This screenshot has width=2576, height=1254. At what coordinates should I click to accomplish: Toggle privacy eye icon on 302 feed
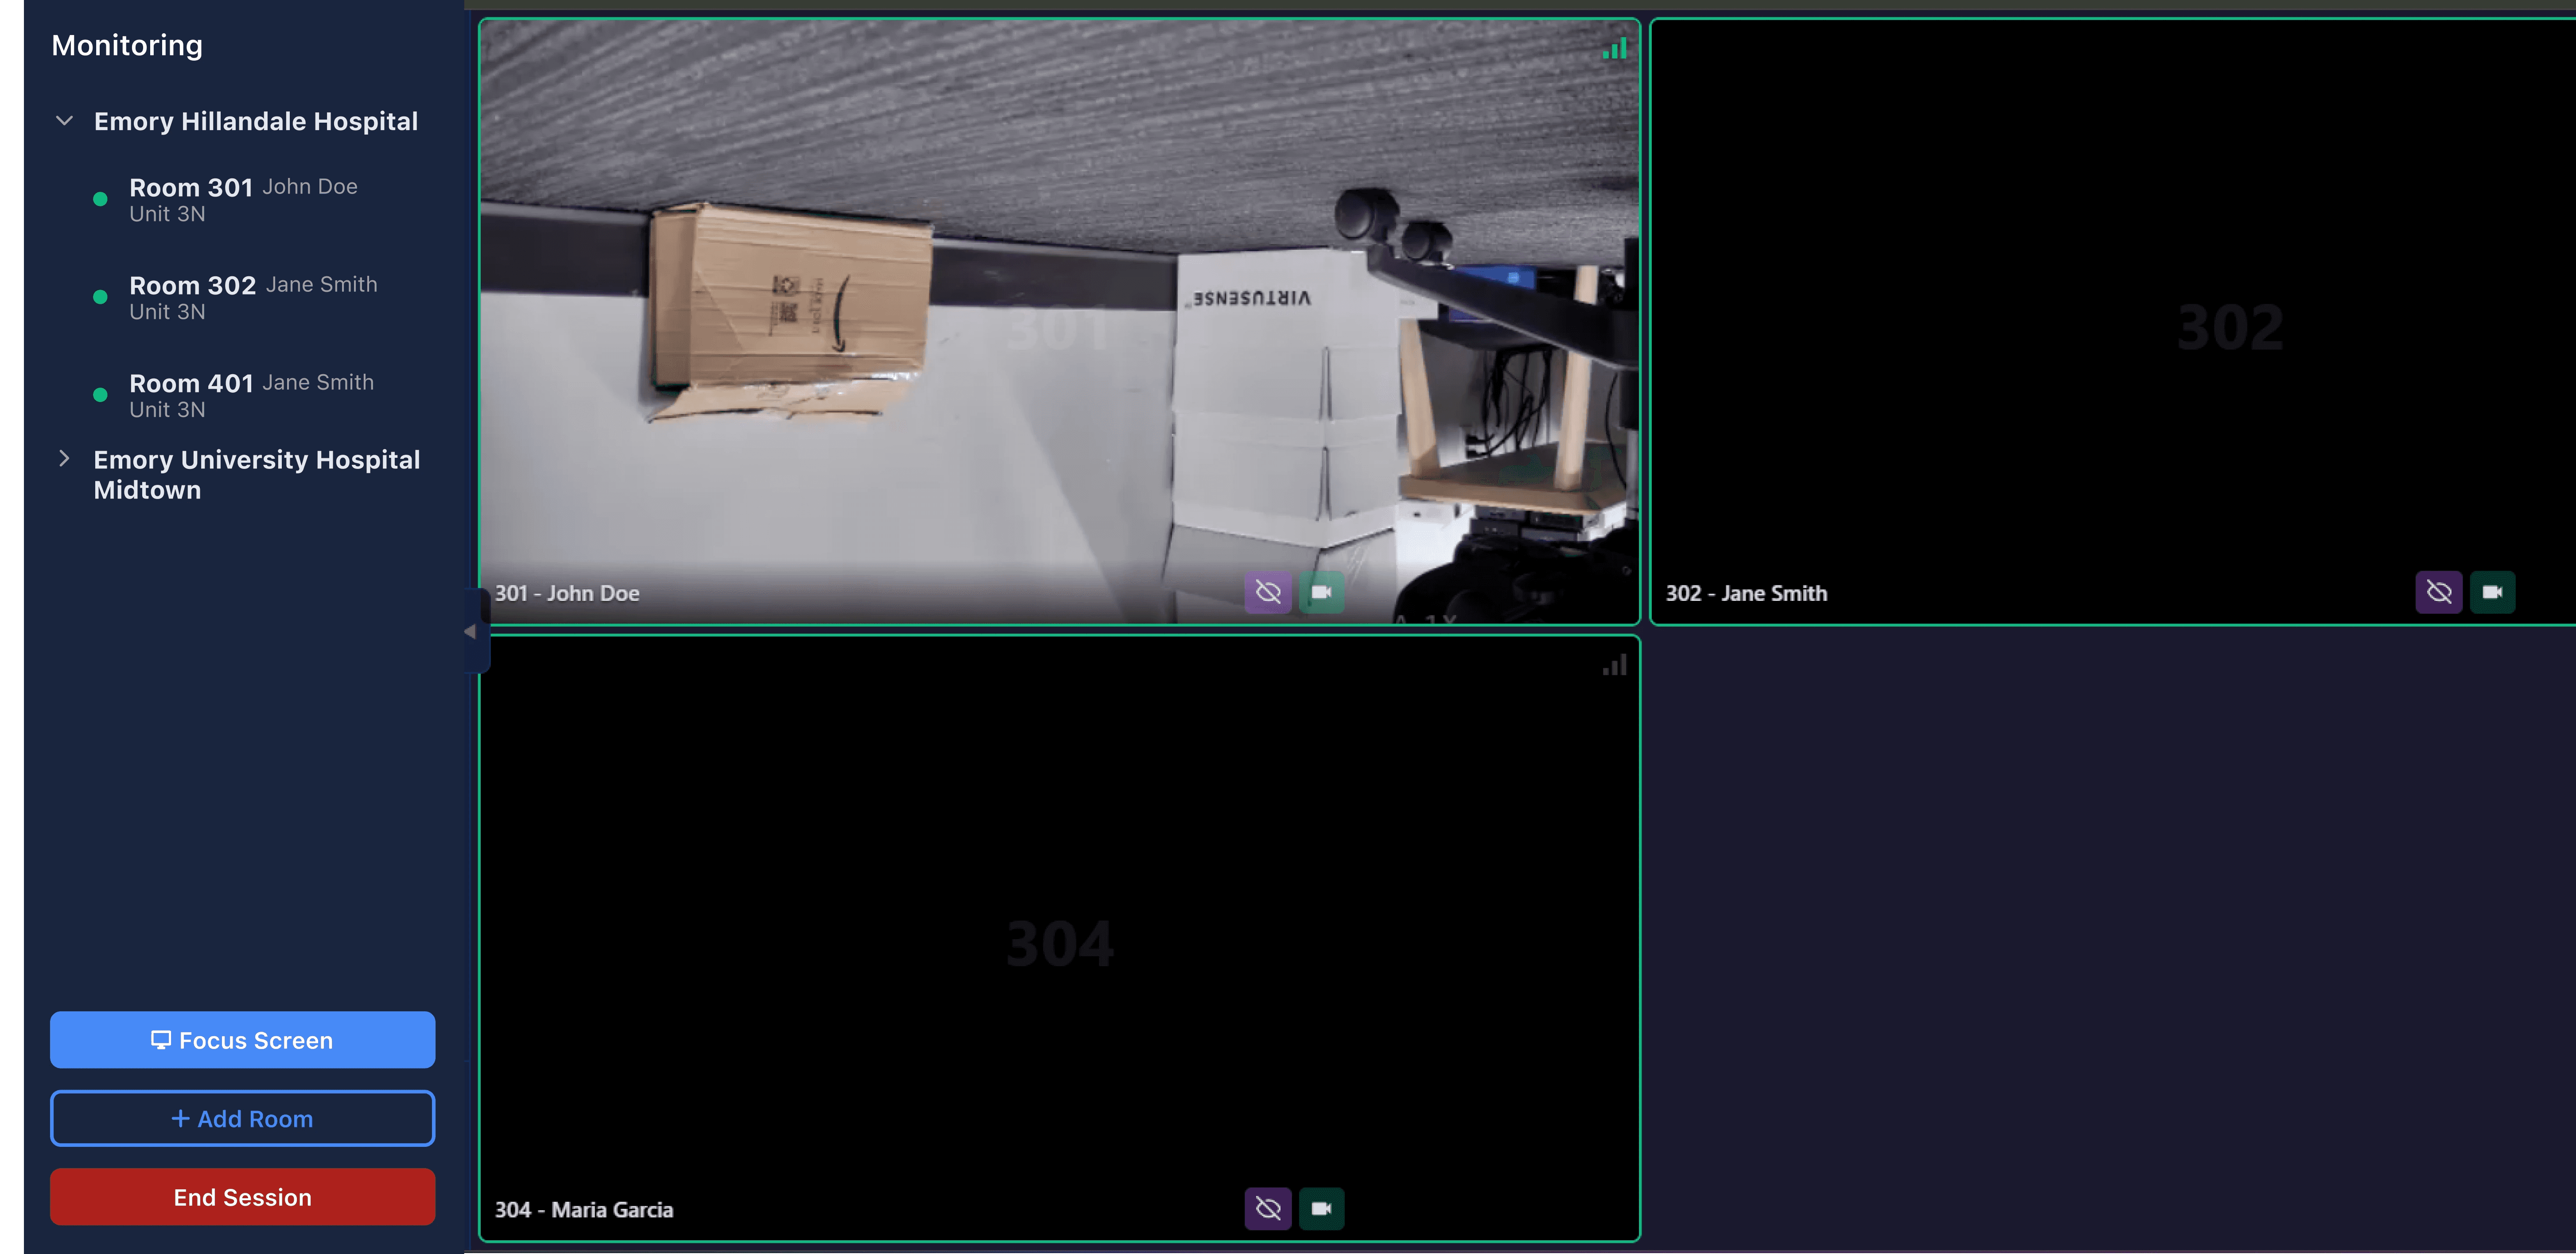click(2438, 592)
